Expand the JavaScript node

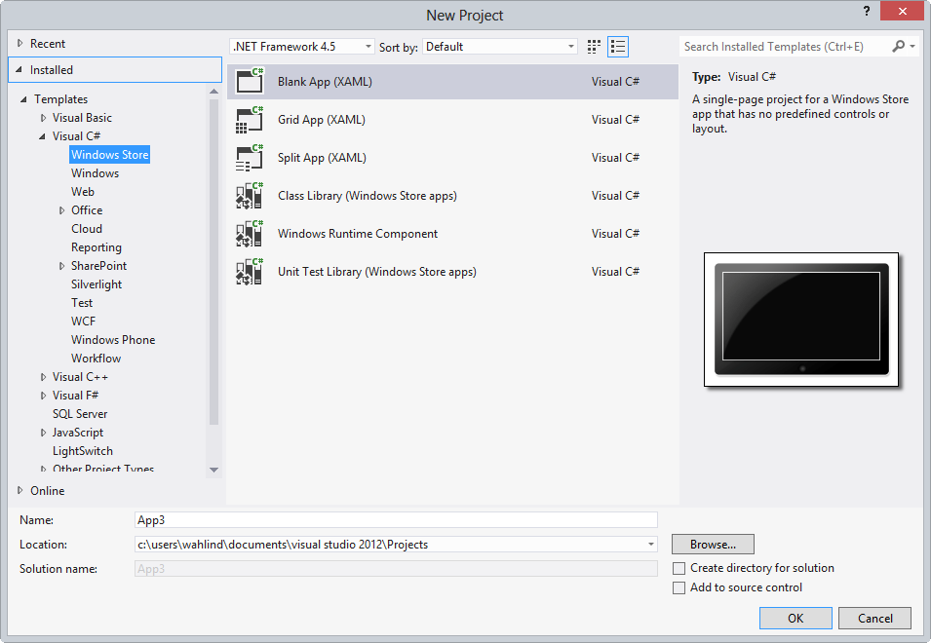point(43,433)
